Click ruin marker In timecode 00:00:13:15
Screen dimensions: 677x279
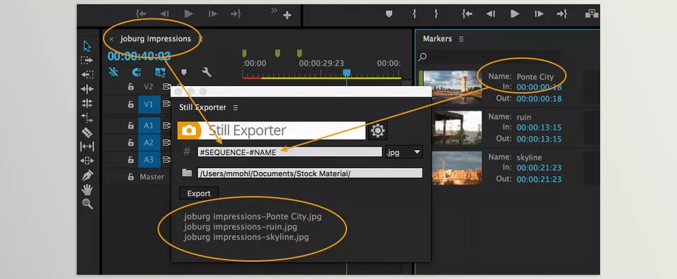pos(539,128)
